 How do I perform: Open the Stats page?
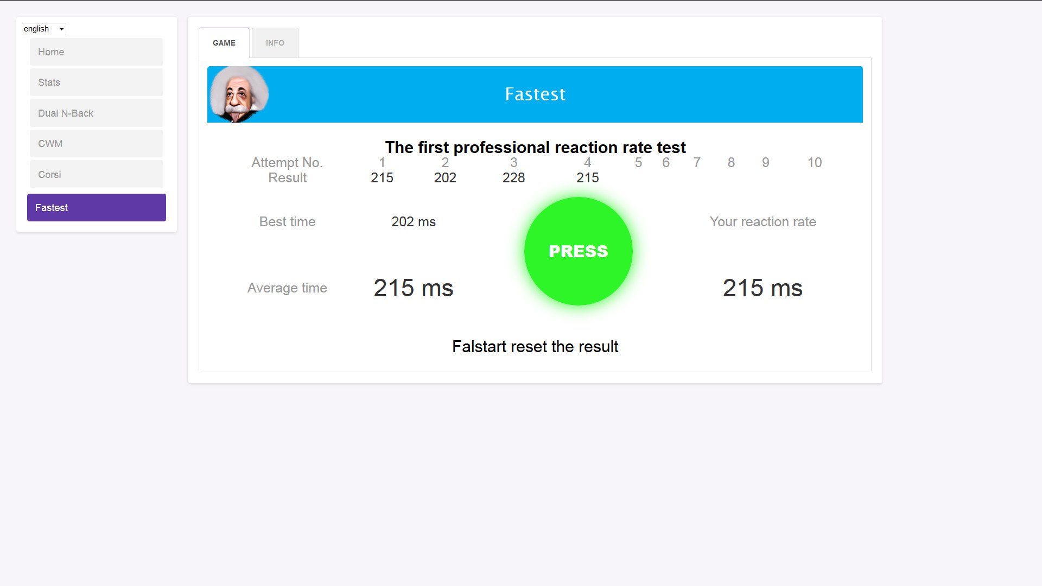click(x=96, y=82)
